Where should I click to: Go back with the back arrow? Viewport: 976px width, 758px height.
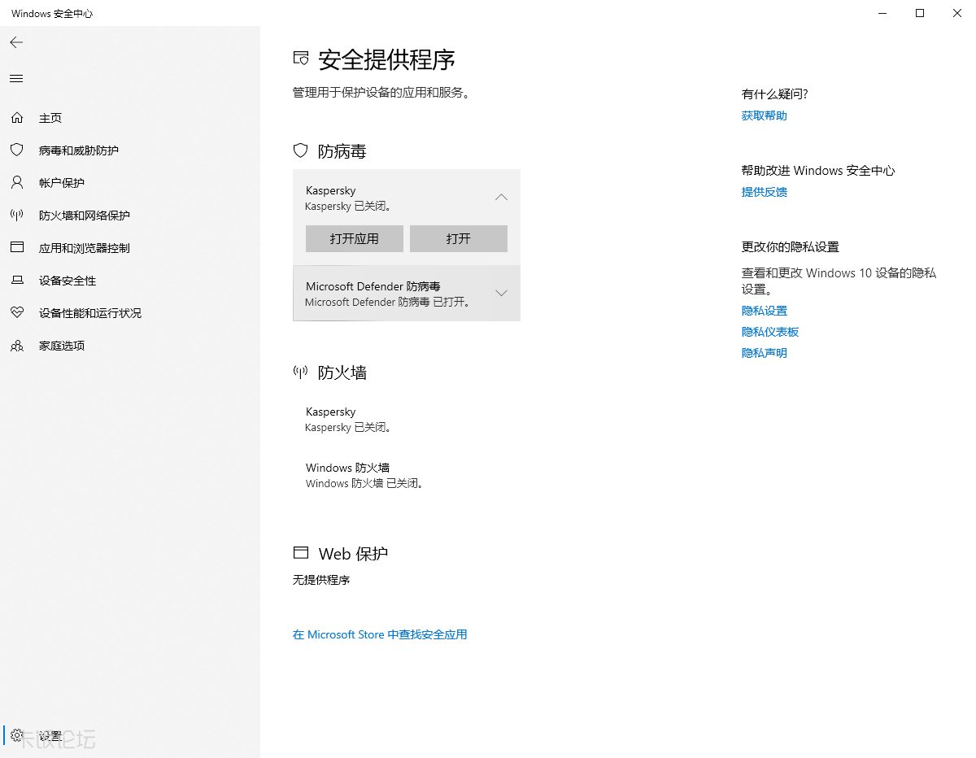pyautogui.click(x=16, y=42)
